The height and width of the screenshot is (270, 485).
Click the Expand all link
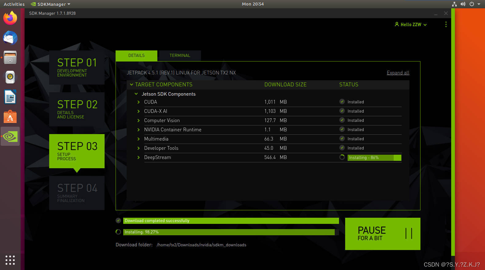(x=398, y=73)
